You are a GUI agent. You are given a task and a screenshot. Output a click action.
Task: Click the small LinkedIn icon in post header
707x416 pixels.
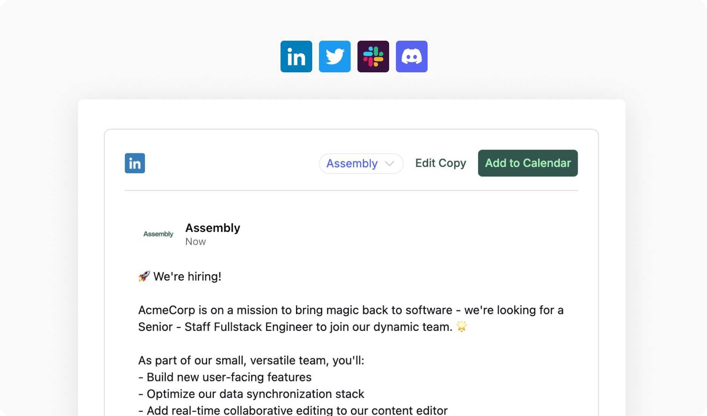(135, 163)
